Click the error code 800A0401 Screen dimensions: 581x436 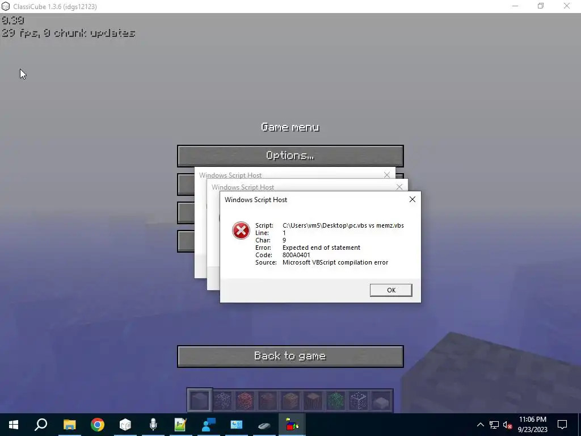(296, 255)
